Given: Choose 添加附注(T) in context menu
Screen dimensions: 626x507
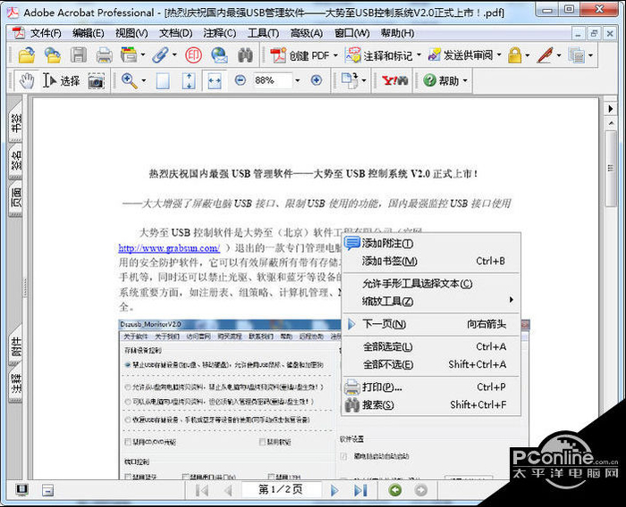Looking at the screenshot, I should pyautogui.click(x=431, y=243).
